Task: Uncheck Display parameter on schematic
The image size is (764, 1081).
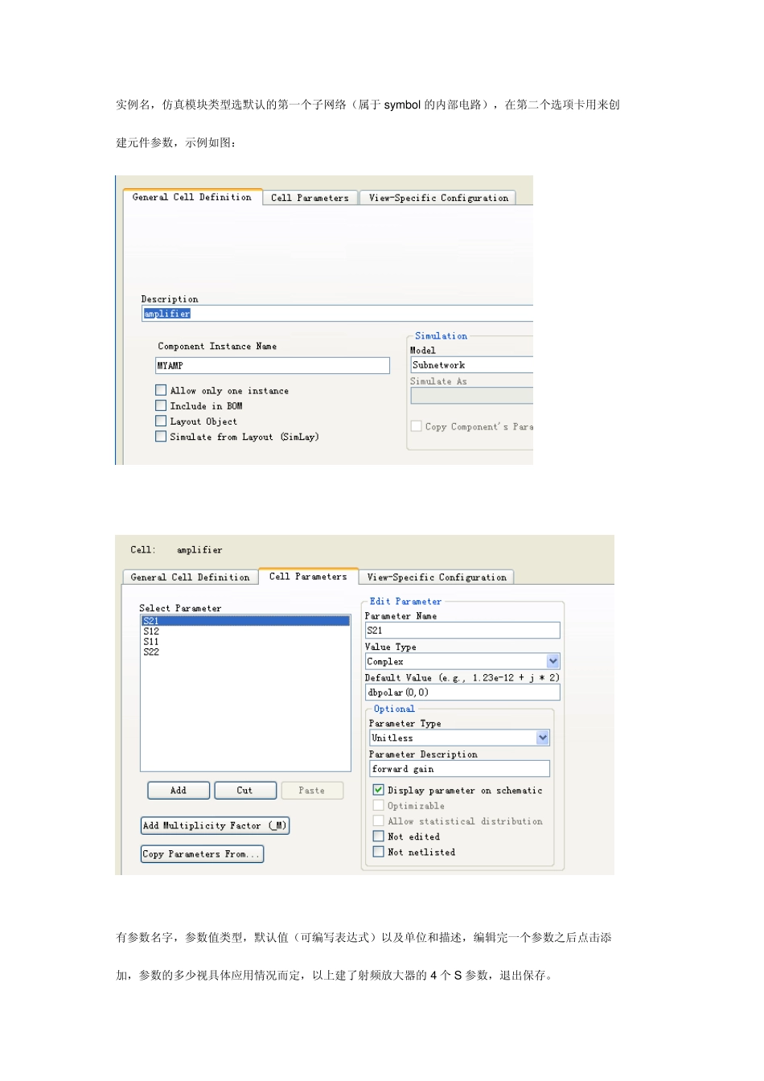Action: (x=378, y=790)
